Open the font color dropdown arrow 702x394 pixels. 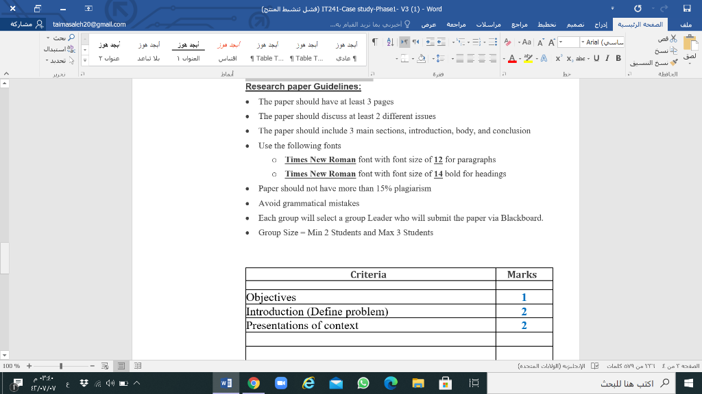point(504,59)
